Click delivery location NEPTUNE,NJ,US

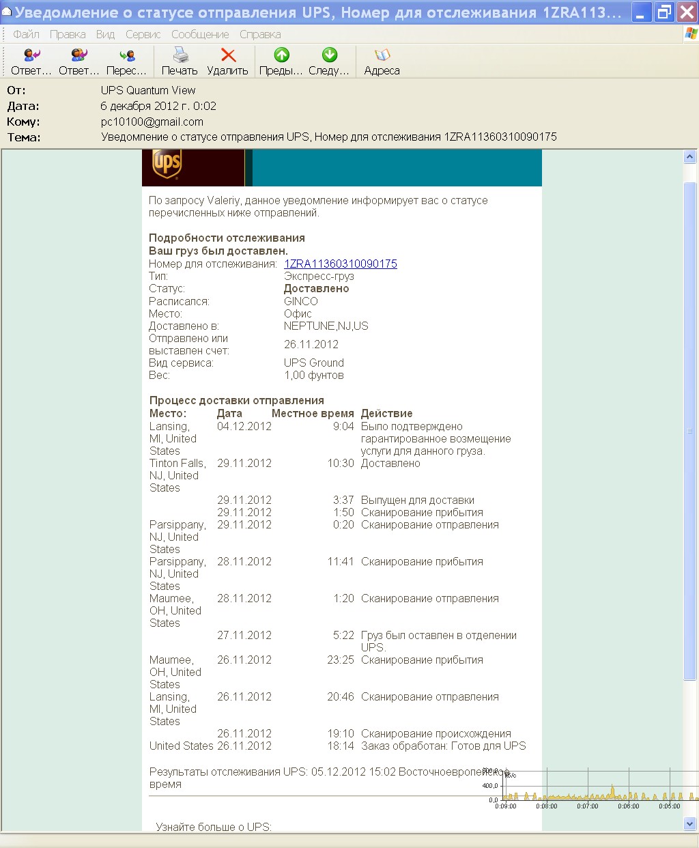point(326,326)
